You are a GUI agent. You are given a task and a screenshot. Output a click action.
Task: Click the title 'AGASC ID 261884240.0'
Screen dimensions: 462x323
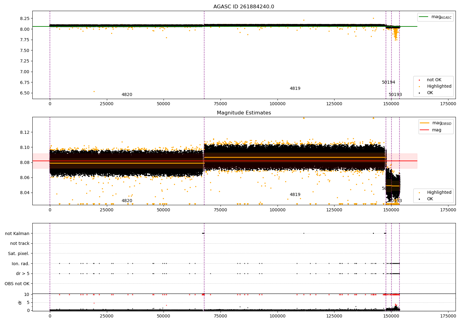[x=244, y=7]
